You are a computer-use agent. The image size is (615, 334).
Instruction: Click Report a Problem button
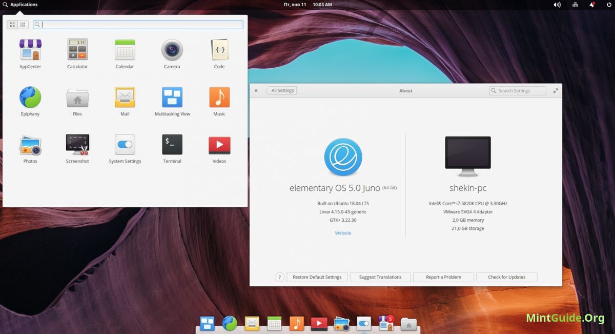coord(443,277)
